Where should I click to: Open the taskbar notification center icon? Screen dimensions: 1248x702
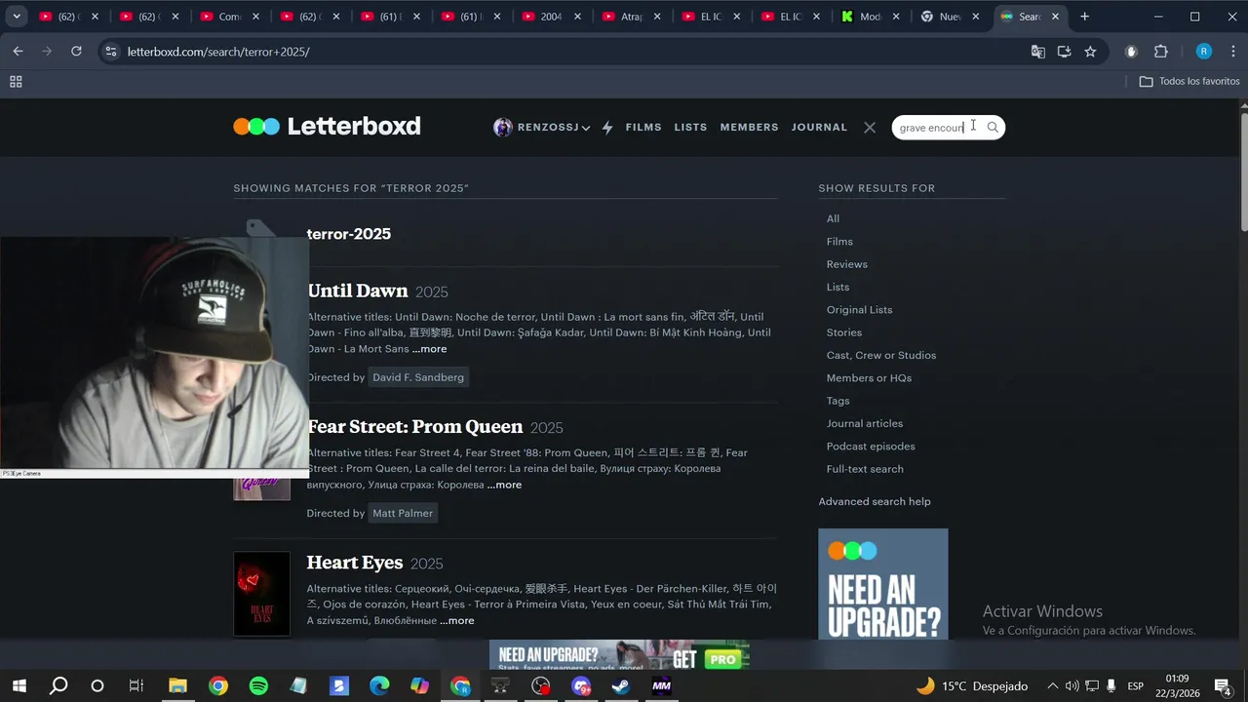(1223, 686)
